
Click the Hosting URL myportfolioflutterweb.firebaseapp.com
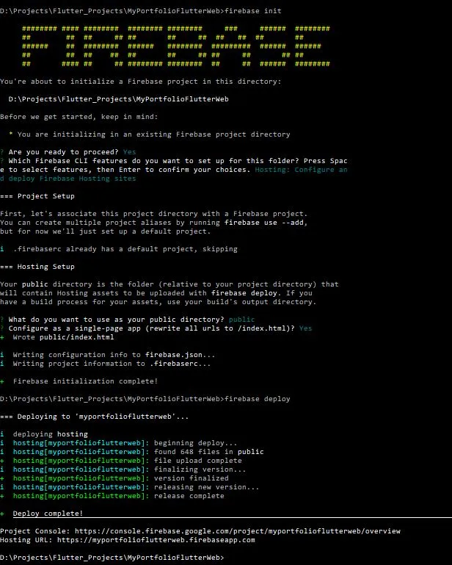coord(156,540)
